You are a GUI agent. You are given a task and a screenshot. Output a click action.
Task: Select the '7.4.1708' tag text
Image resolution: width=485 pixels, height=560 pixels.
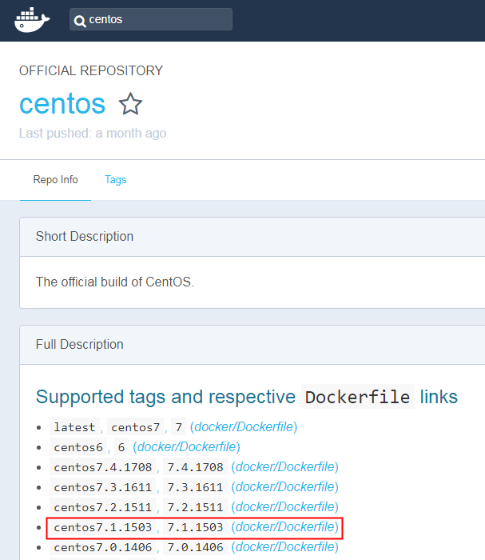coord(195,467)
